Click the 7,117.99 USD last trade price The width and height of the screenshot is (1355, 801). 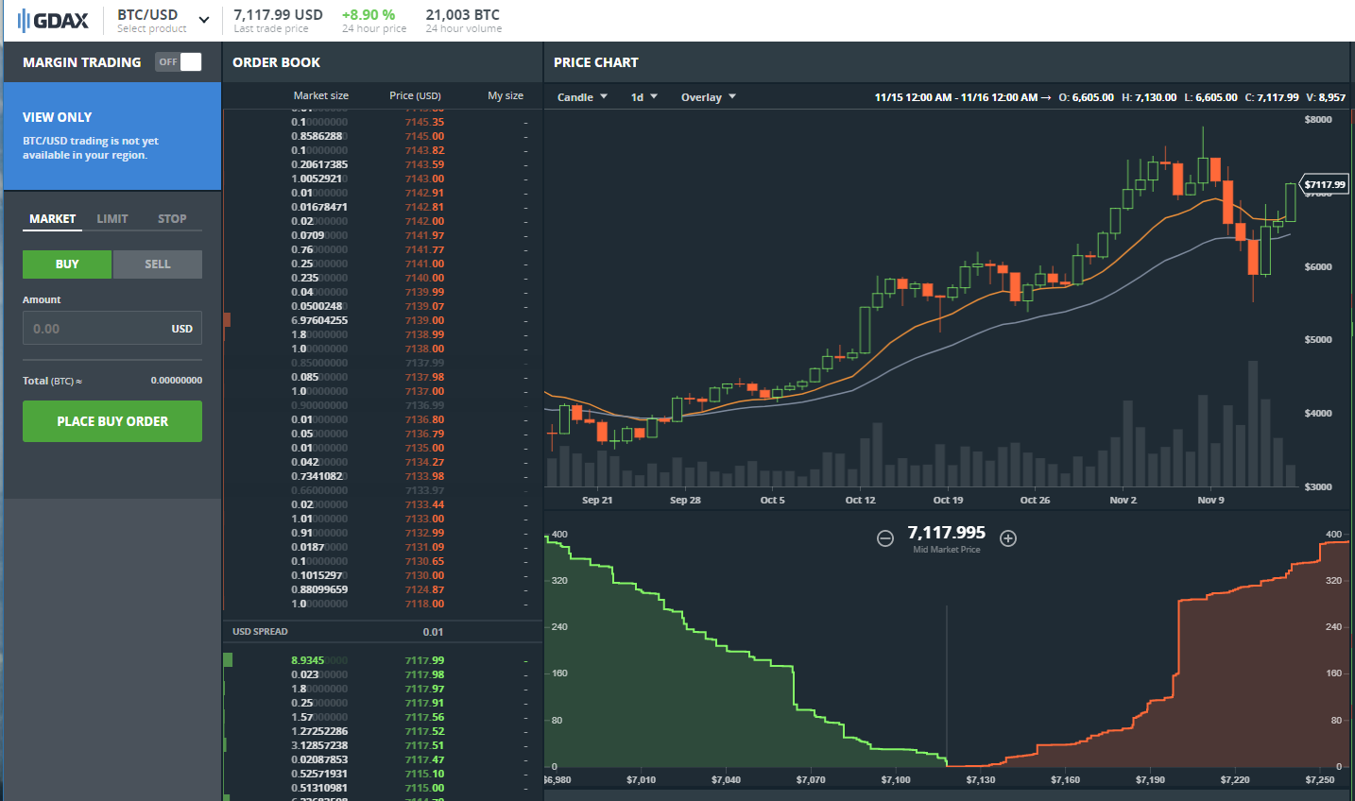(x=278, y=15)
